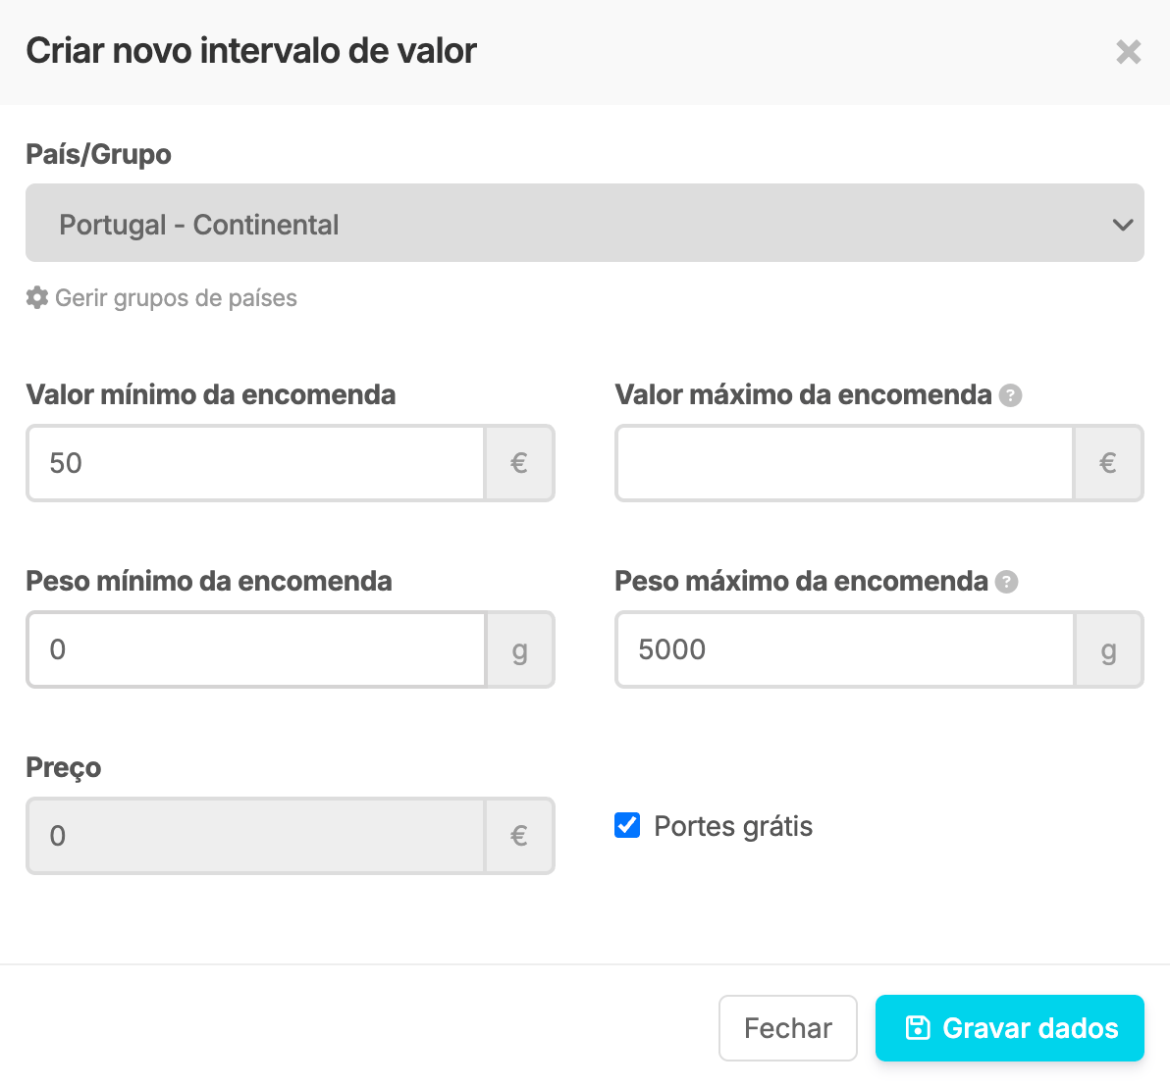Click the gram symbol beside Peso mínimo field
This screenshot has height=1087, width=1170.
click(519, 649)
